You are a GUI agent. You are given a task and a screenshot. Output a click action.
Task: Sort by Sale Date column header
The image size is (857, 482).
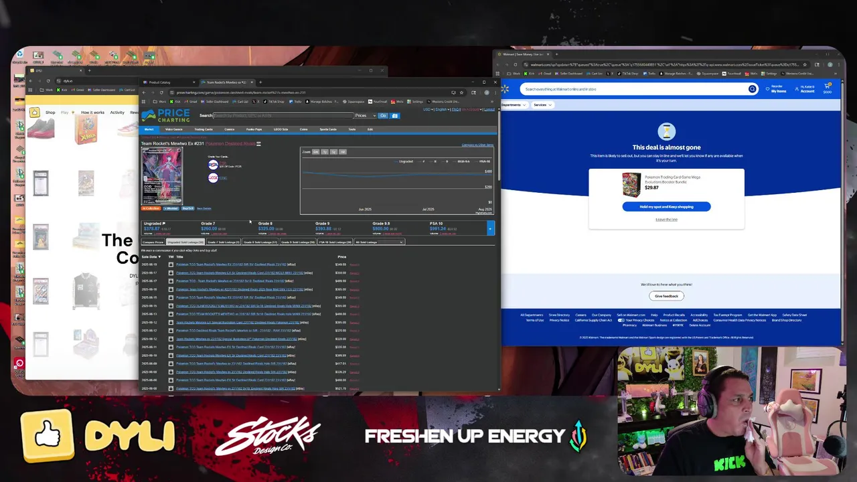151,257
